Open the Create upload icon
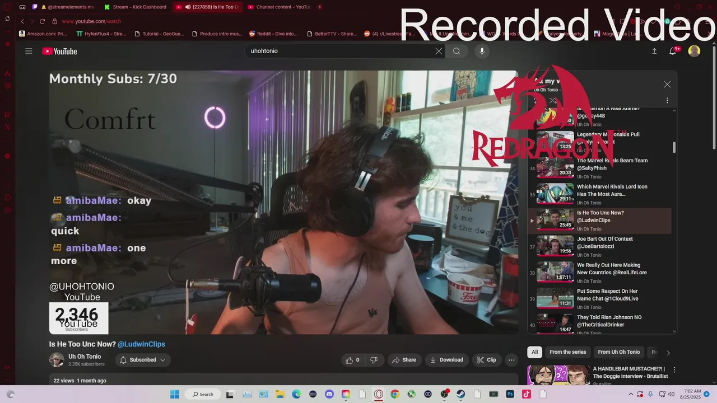 coord(654,51)
